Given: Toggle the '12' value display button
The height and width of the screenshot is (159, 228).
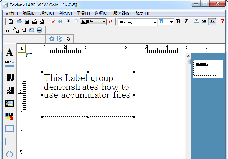Looking at the screenshot, I should (212, 22).
